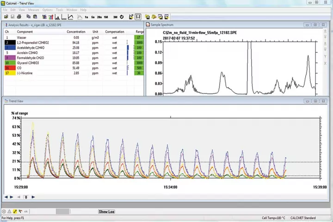This screenshot has height=222, width=333.
Task: Select the 3M measurement time icon
Action: [115, 17]
